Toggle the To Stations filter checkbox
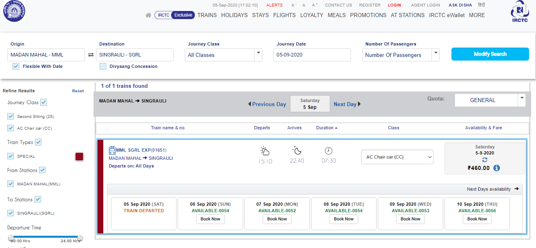The width and height of the screenshot is (536, 248). (x=38, y=199)
